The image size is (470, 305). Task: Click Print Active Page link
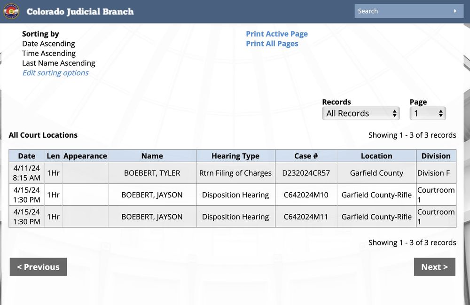coord(277,34)
